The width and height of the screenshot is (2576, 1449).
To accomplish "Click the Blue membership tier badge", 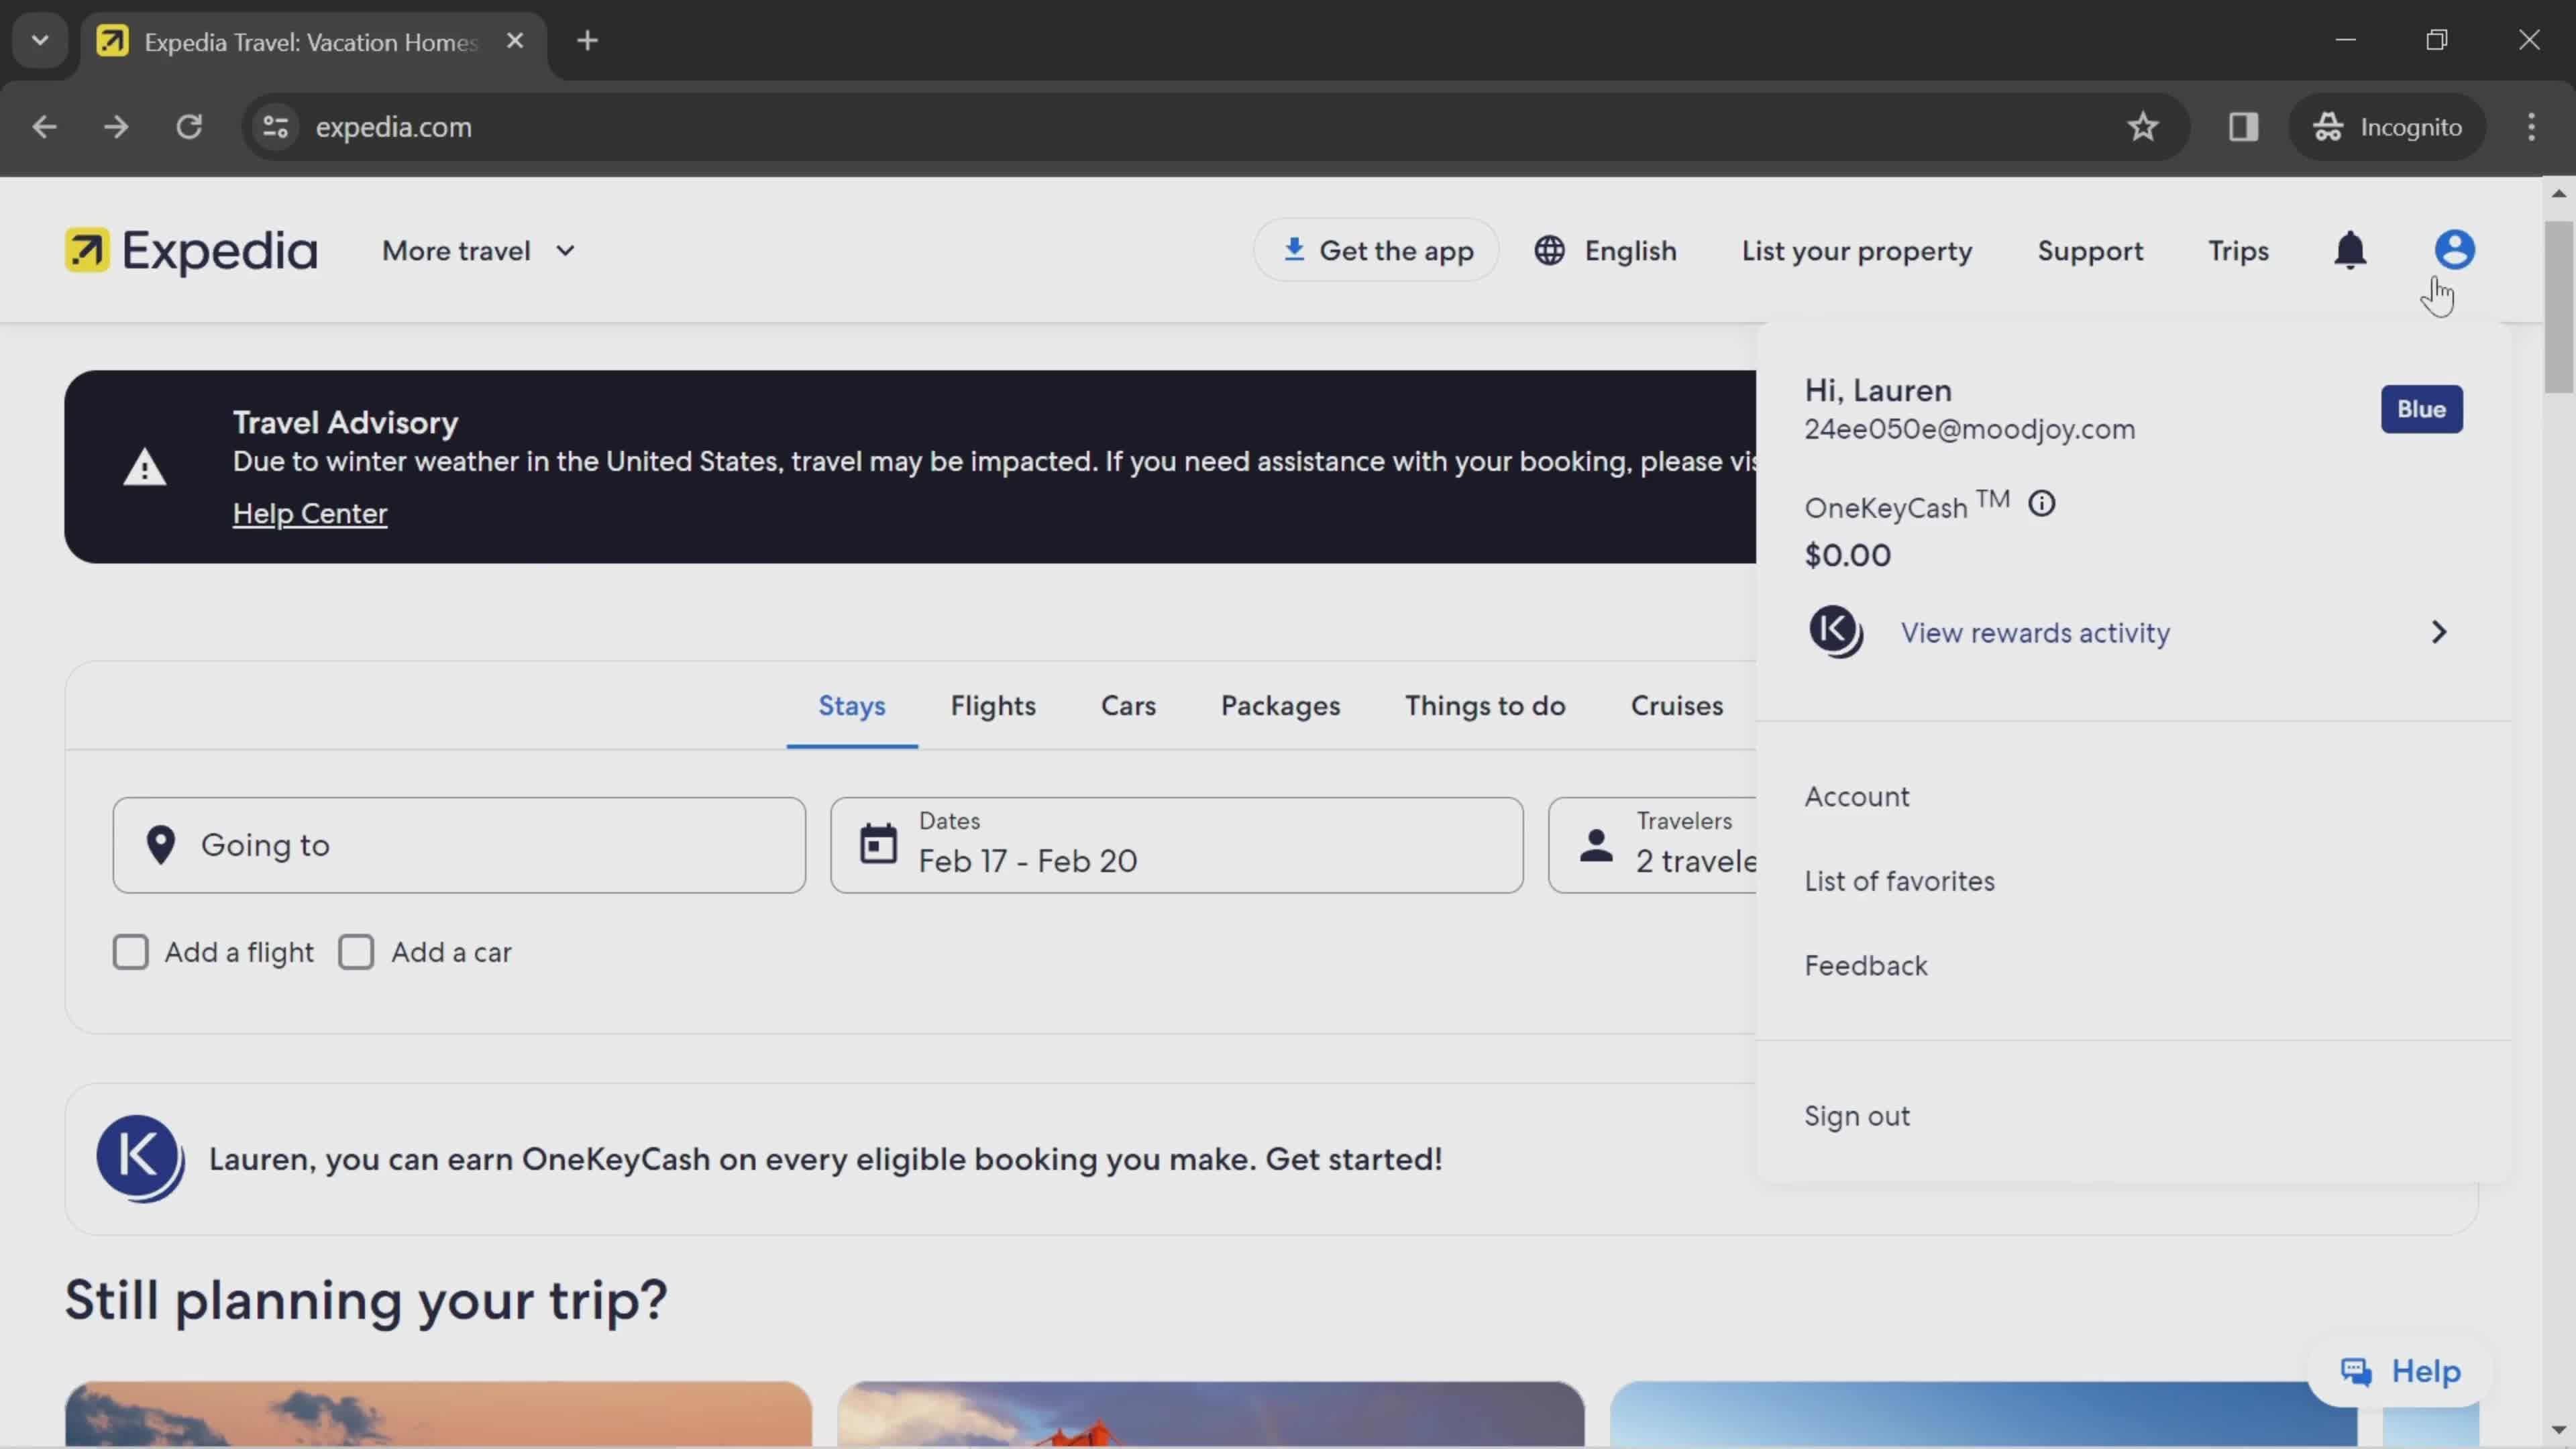I will pos(2421,409).
